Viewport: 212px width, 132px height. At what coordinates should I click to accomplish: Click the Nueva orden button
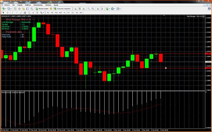tap(42, 9)
